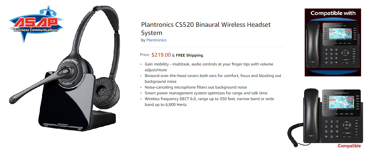Click the Plantronics CS520 product title
This screenshot has width=369, height=154.
[206, 29]
